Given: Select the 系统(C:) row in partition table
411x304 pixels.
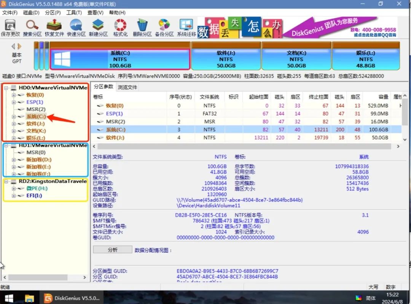Looking at the screenshot, I should point(246,130).
